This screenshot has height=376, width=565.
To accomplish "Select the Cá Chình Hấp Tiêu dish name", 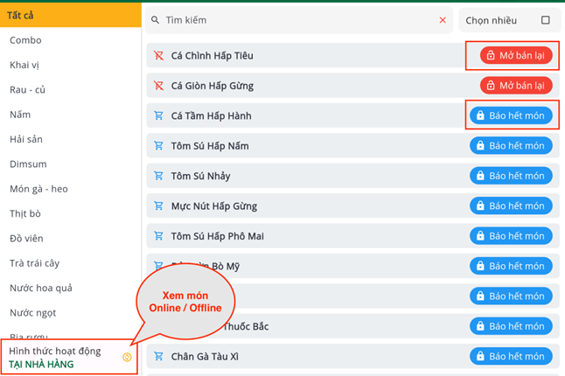I will 212,56.
